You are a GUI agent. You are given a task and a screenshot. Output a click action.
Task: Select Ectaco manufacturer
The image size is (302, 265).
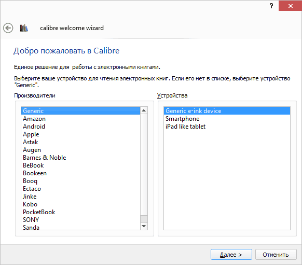click(80, 189)
